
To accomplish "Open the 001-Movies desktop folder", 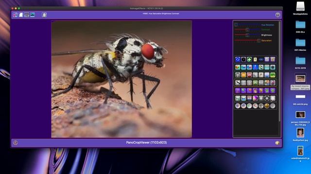I will point(300,45).
